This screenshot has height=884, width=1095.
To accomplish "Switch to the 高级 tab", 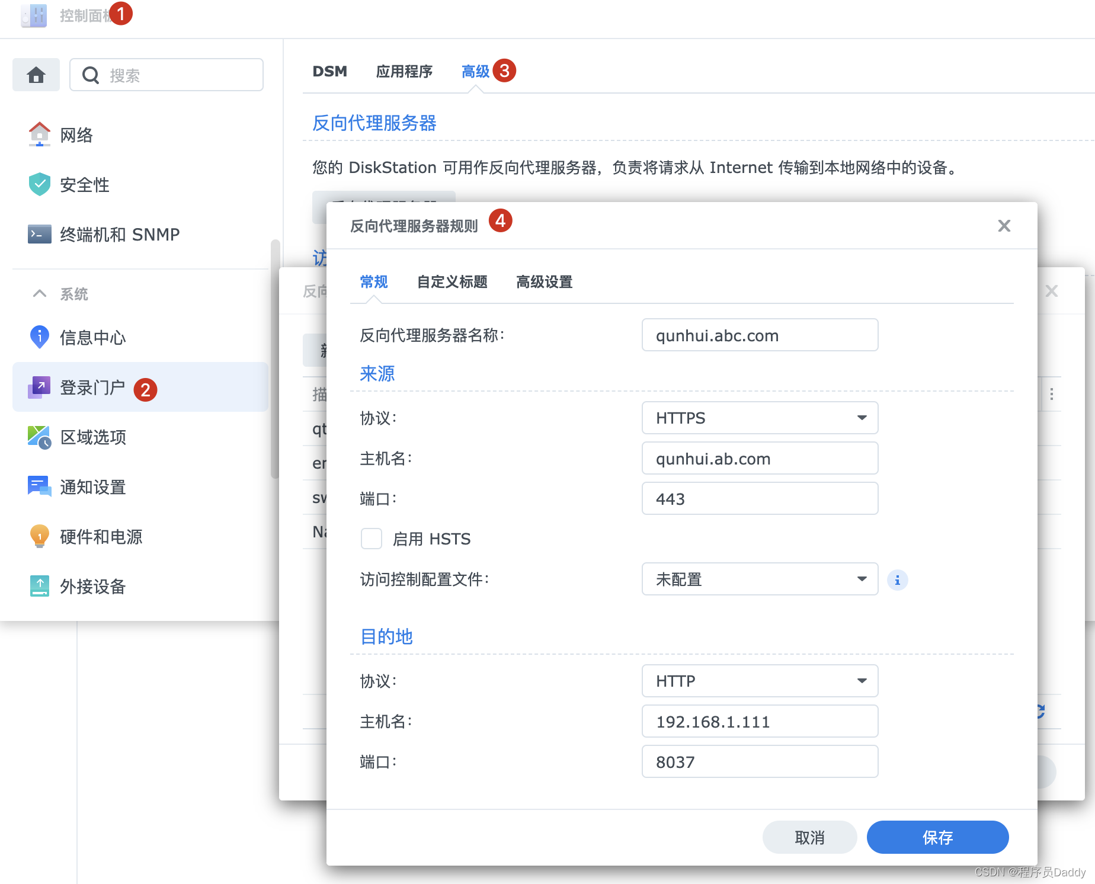I will click(475, 71).
